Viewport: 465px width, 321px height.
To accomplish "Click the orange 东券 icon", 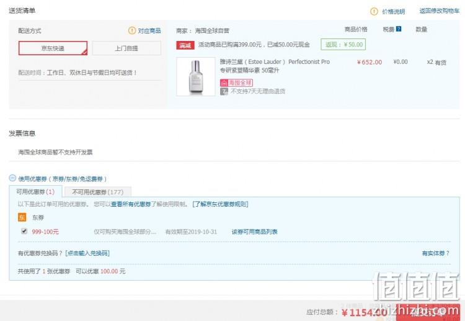I will (x=22, y=217).
